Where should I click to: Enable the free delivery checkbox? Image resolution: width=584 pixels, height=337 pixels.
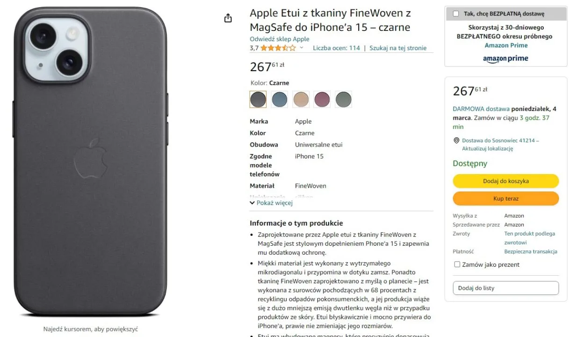[x=456, y=14]
